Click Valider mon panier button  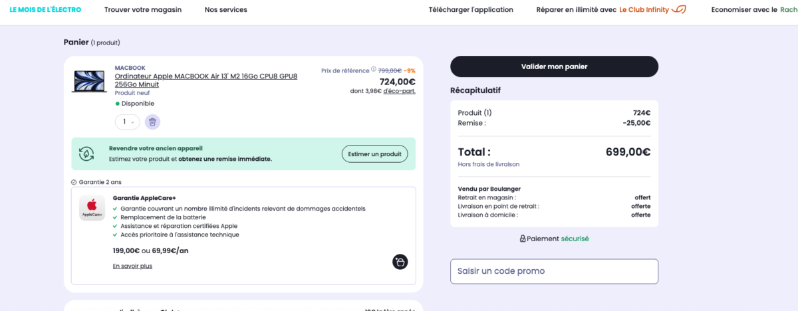(554, 66)
